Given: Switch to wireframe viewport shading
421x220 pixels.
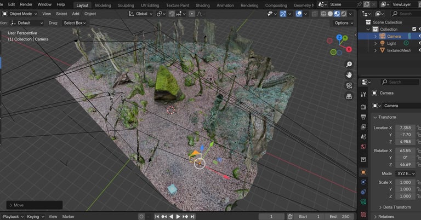Looking at the screenshot, I should [x=323, y=14].
